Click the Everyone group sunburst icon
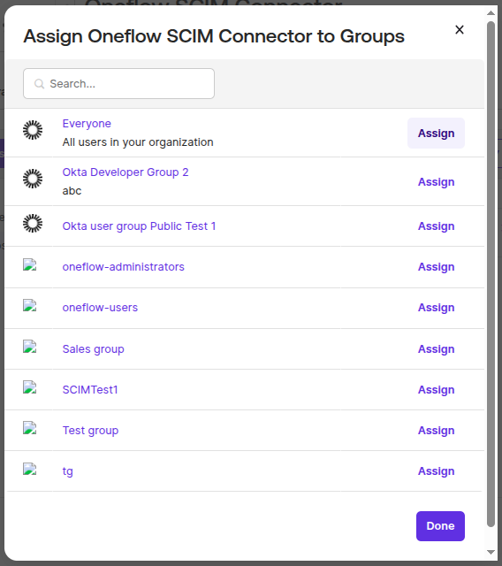Viewport: 502px width, 566px height. [33, 130]
